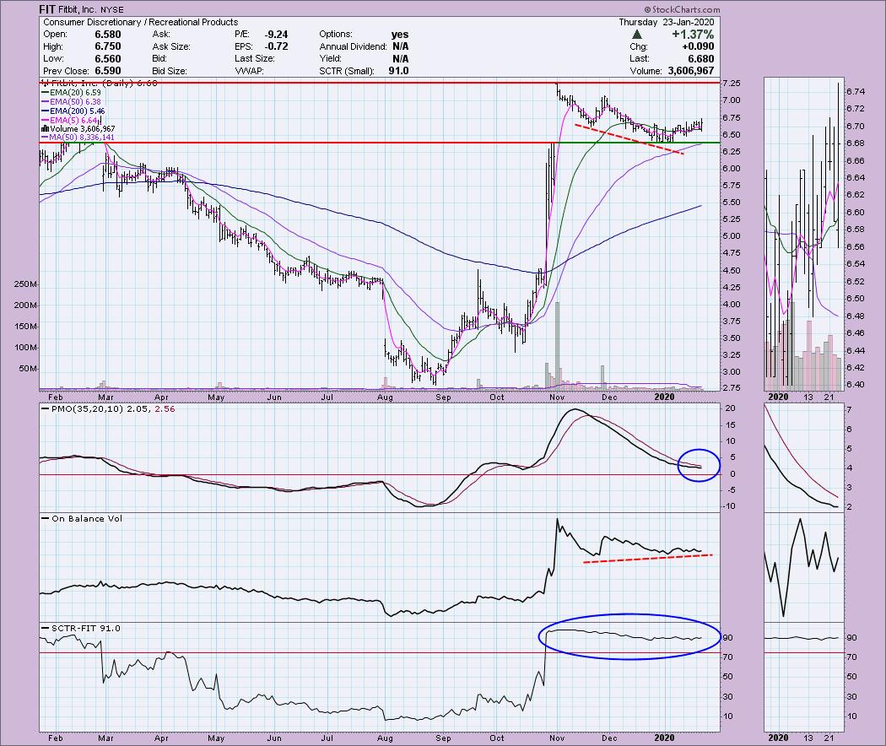Click the Chg value +0.090
The width and height of the screenshot is (886, 746).
[x=699, y=46]
